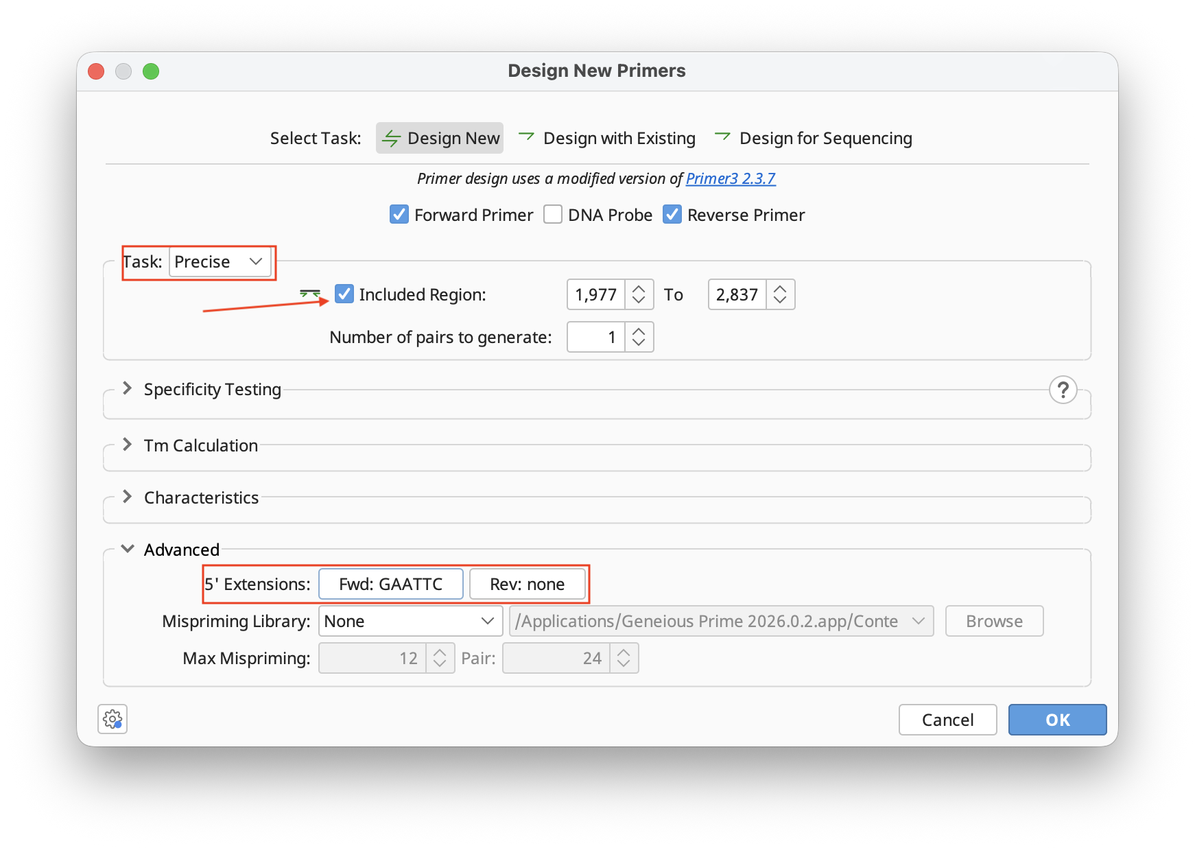Open the Mispriming Library dropdown
Image resolution: width=1195 pixels, height=848 pixels.
[410, 621]
